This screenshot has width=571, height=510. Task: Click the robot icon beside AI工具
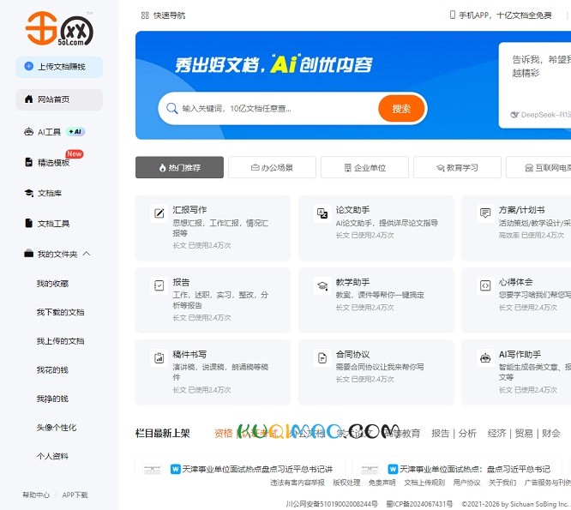point(29,131)
